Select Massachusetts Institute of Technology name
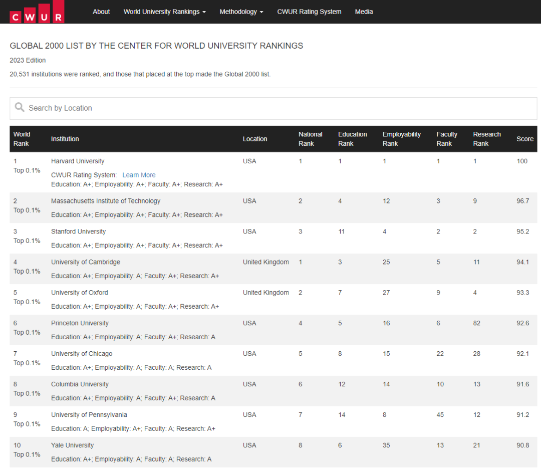Image resolution: width=541 pixels, height=472 pixels. point(106,201)
